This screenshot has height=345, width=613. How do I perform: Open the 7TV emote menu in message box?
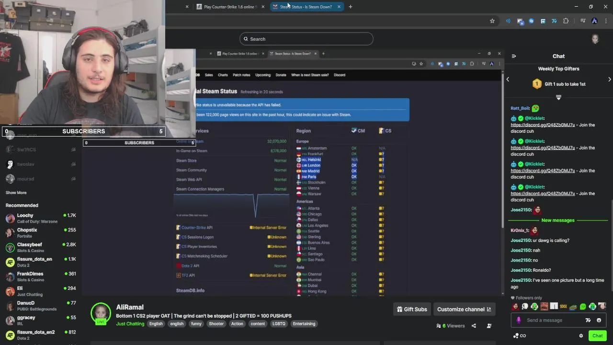[588, 320]
